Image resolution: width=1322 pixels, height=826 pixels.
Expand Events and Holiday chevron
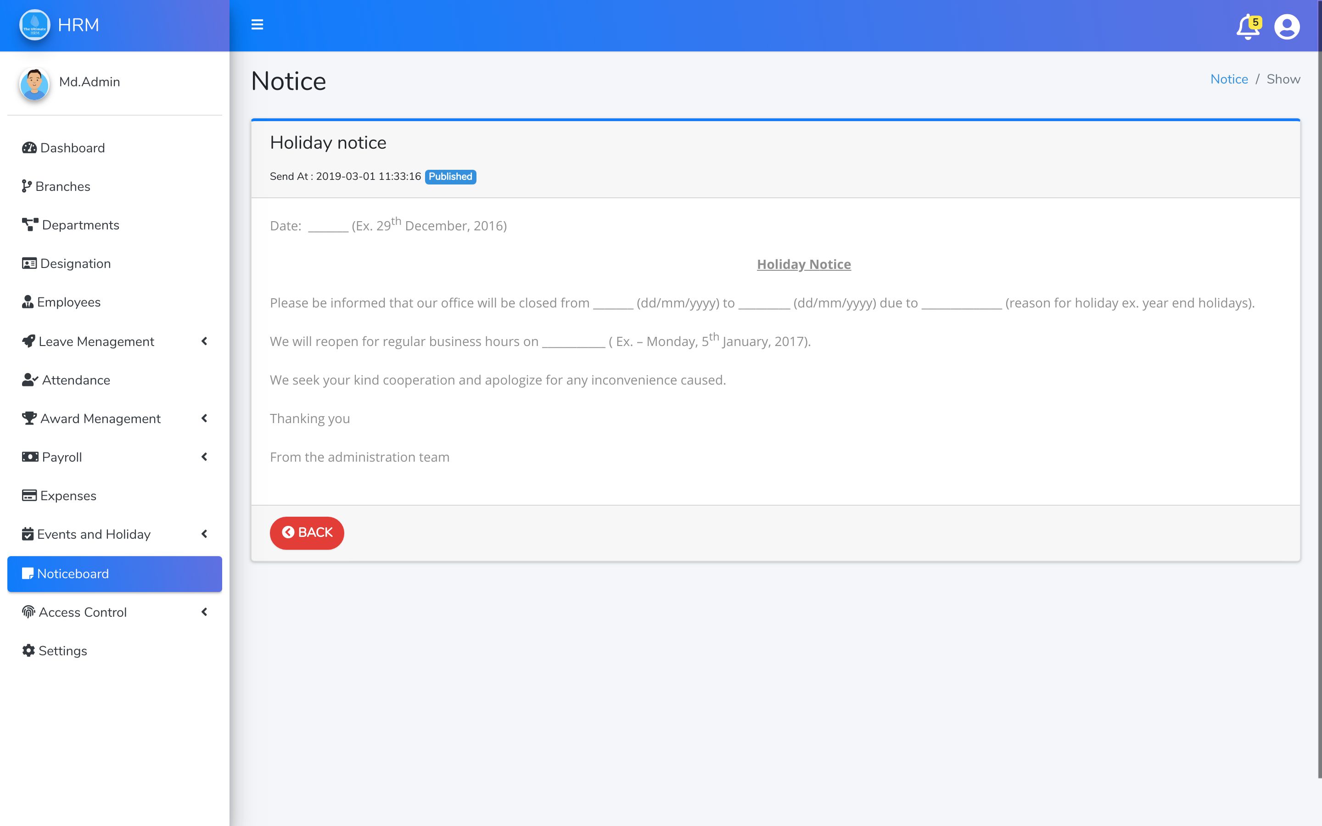(x=204, y=534)
